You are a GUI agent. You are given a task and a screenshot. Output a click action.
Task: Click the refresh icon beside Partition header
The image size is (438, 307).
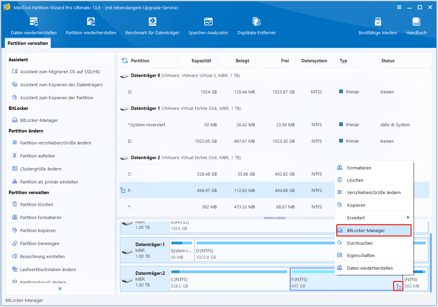(x=125, y=61)
